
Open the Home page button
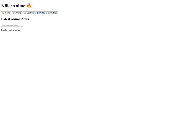click(6, 13)
